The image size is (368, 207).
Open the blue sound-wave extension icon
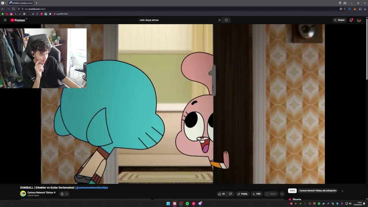(350, 9)
